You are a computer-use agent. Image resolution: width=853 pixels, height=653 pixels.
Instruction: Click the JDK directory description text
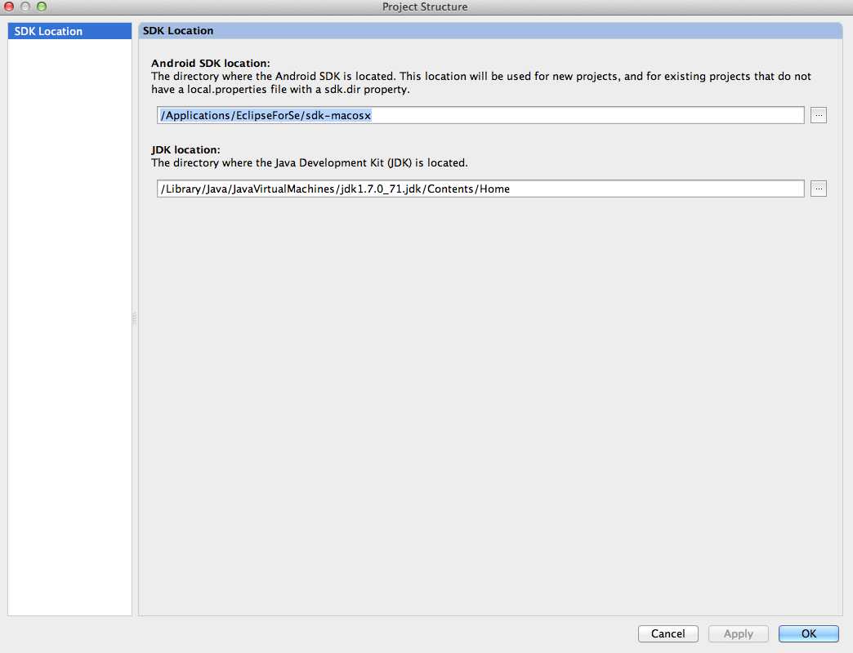click(x=310, y=162)
